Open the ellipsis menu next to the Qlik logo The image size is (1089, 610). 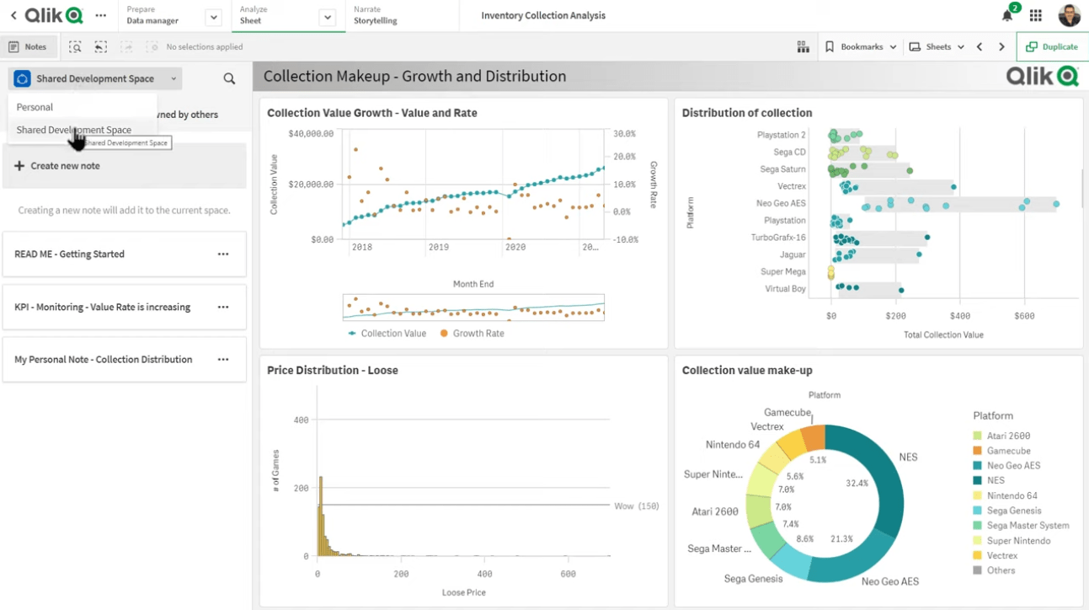coord(101,15)
